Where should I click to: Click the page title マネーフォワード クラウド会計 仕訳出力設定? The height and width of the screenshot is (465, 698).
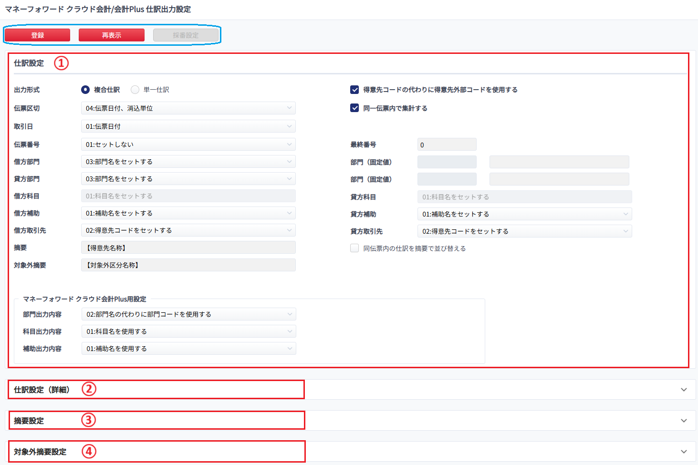click(98, 9)
